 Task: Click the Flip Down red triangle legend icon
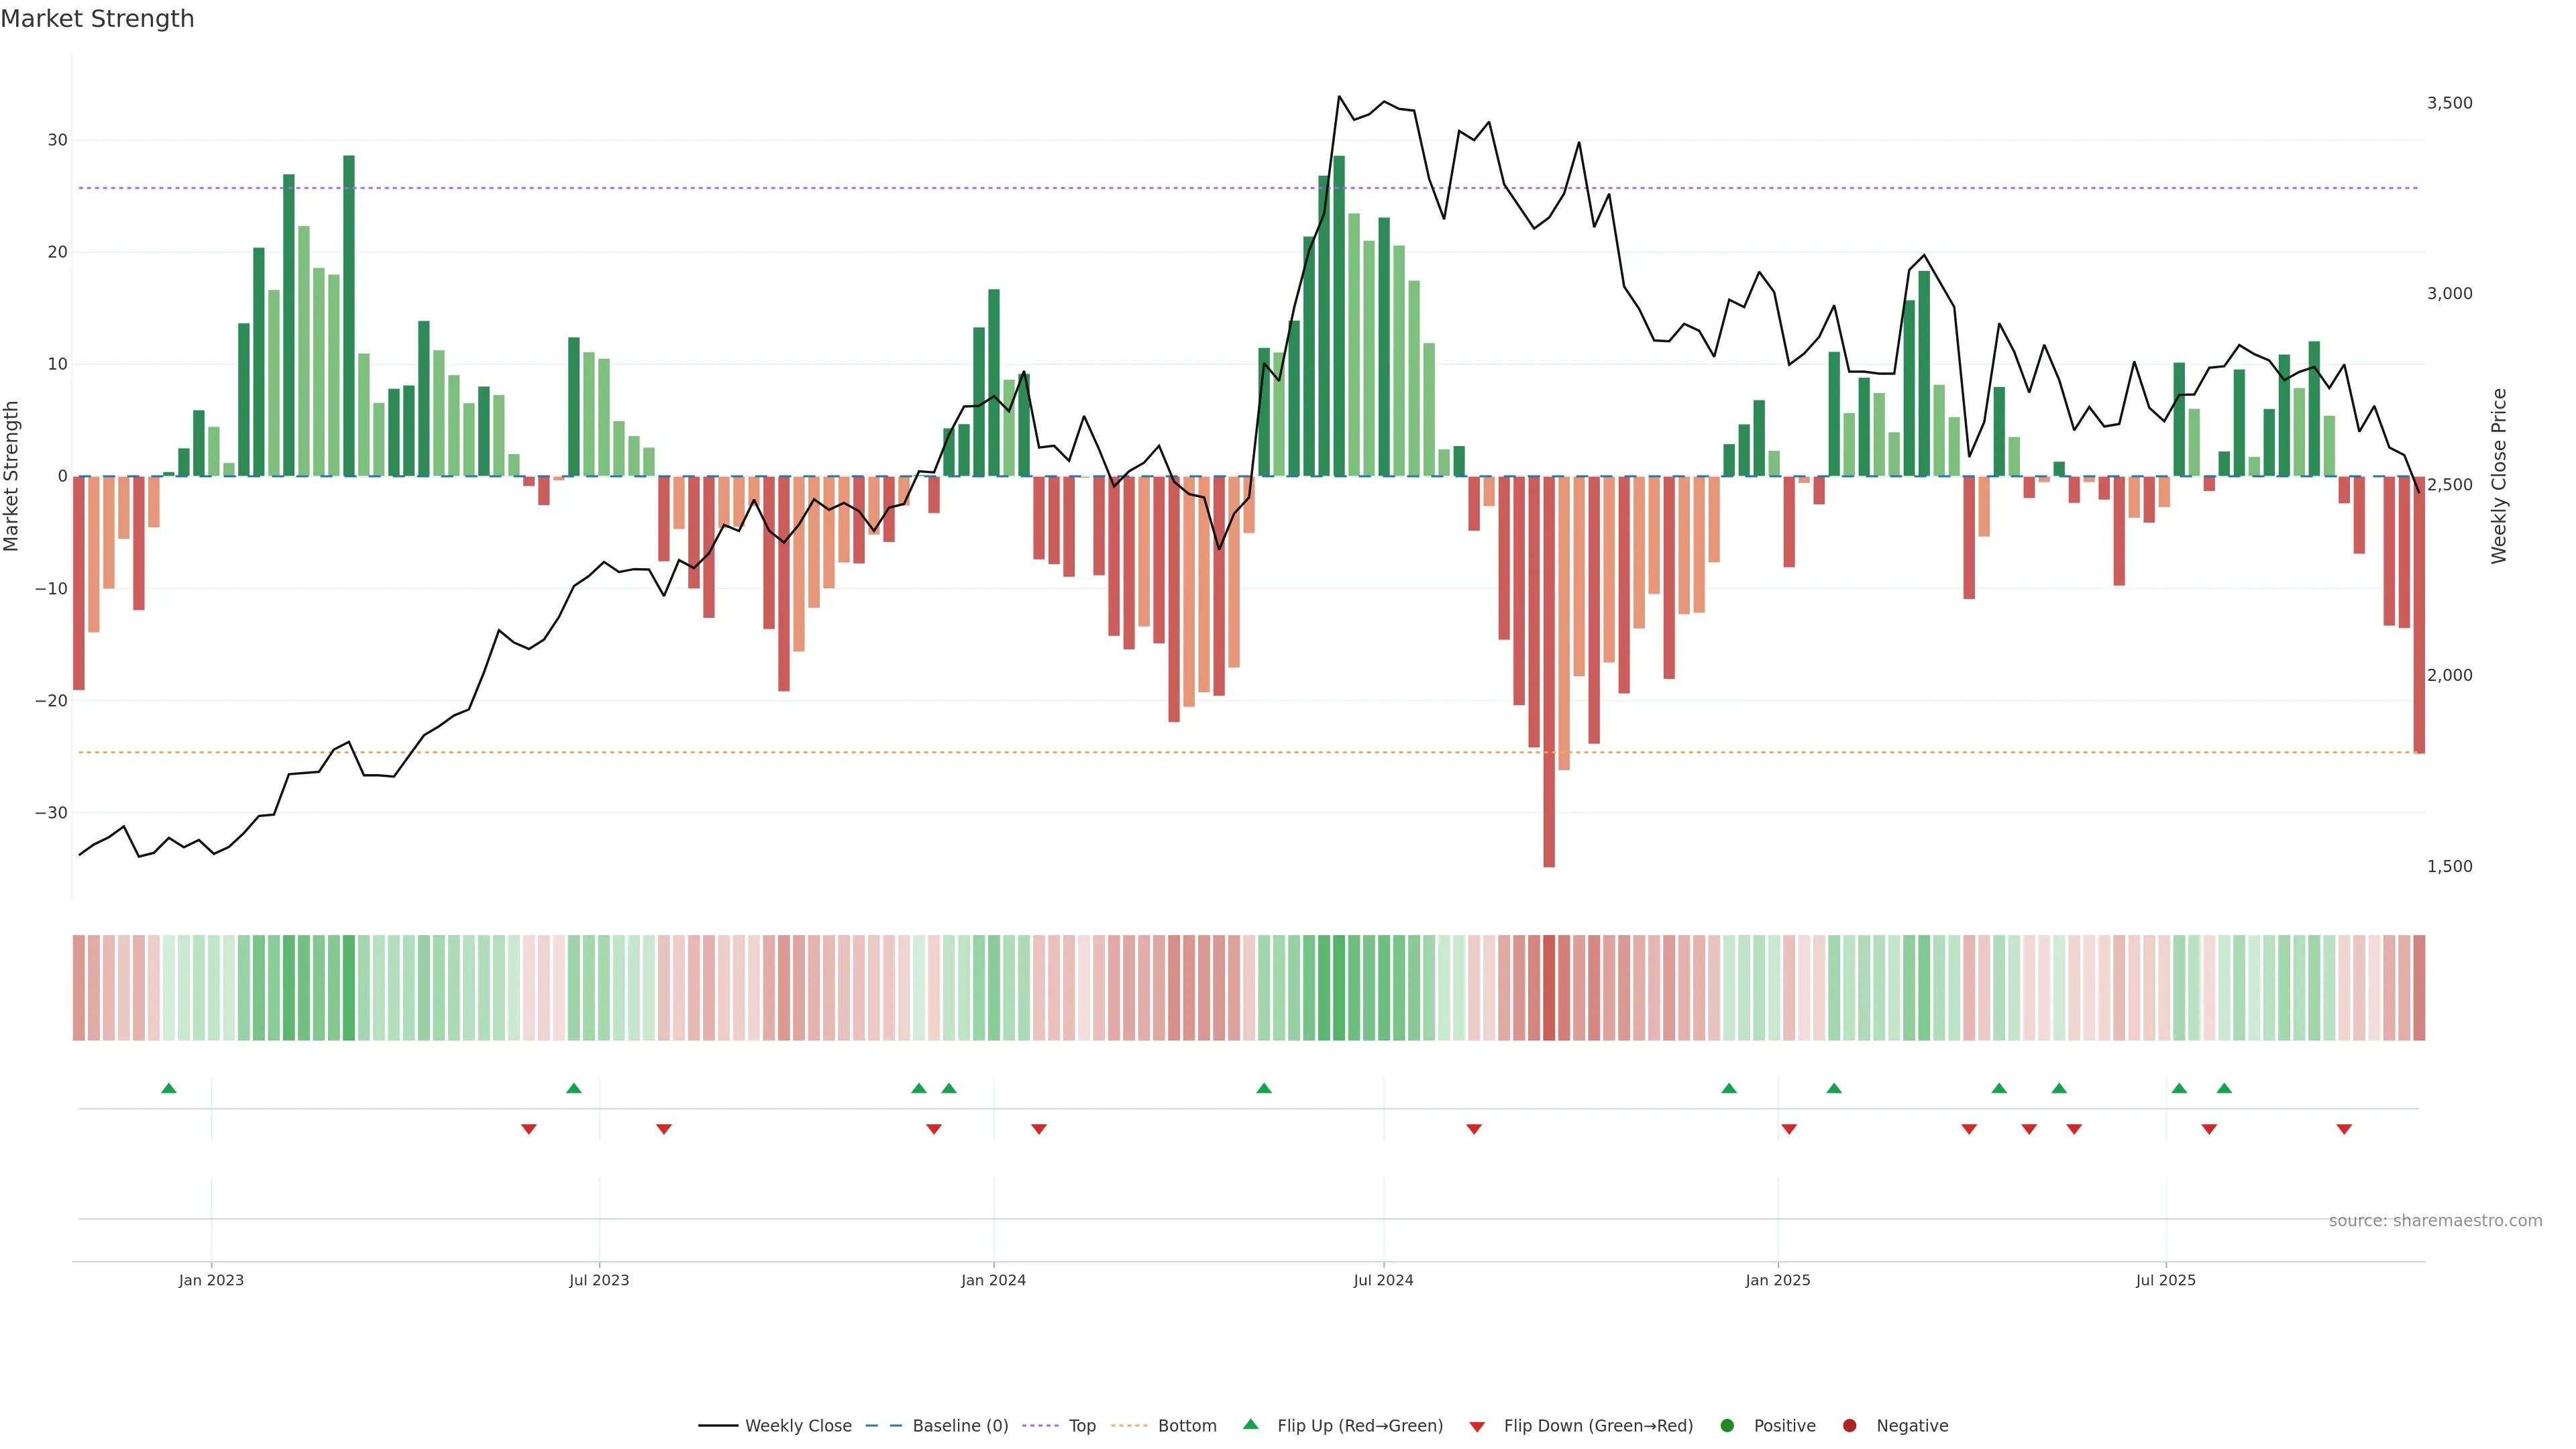pyautogui.click(x=1477, y=1427)
